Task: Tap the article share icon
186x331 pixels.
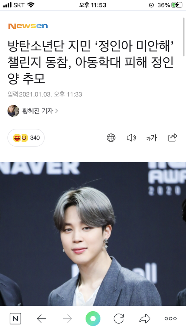Action: tap(172, 138)
